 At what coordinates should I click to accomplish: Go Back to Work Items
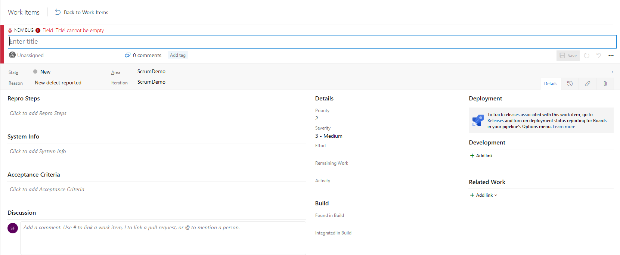[82, 12]
